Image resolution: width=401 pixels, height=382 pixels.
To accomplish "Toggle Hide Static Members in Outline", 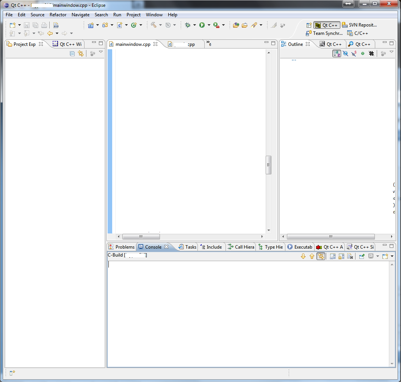I will 354,53.
